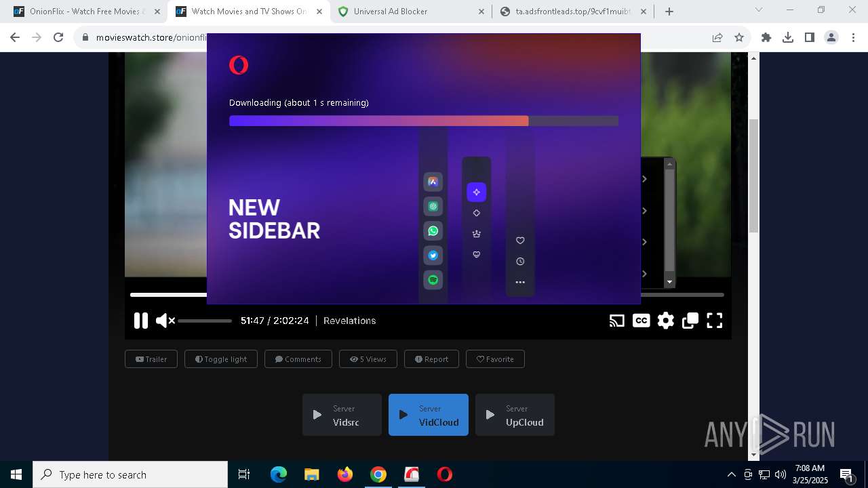Toggle closed captions CC button
Image resolution: width=868 pixels, height=488 pixels.
click(641, 321)
